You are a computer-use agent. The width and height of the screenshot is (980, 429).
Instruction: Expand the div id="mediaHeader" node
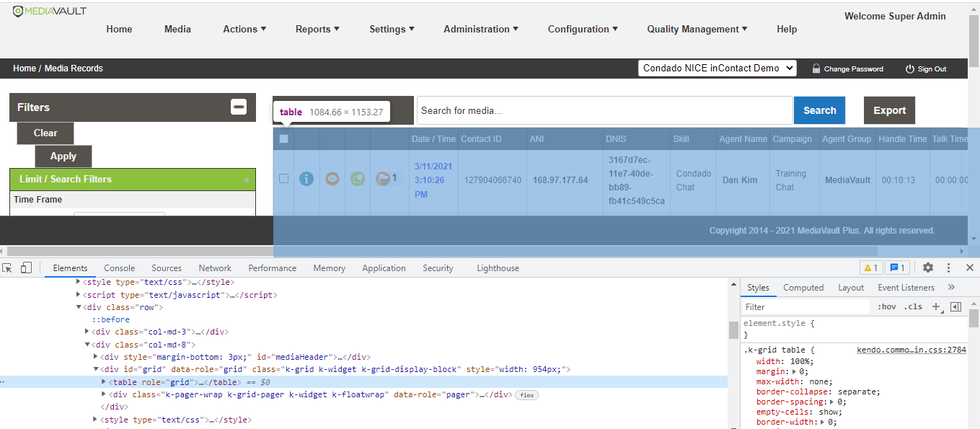point(96,357)
